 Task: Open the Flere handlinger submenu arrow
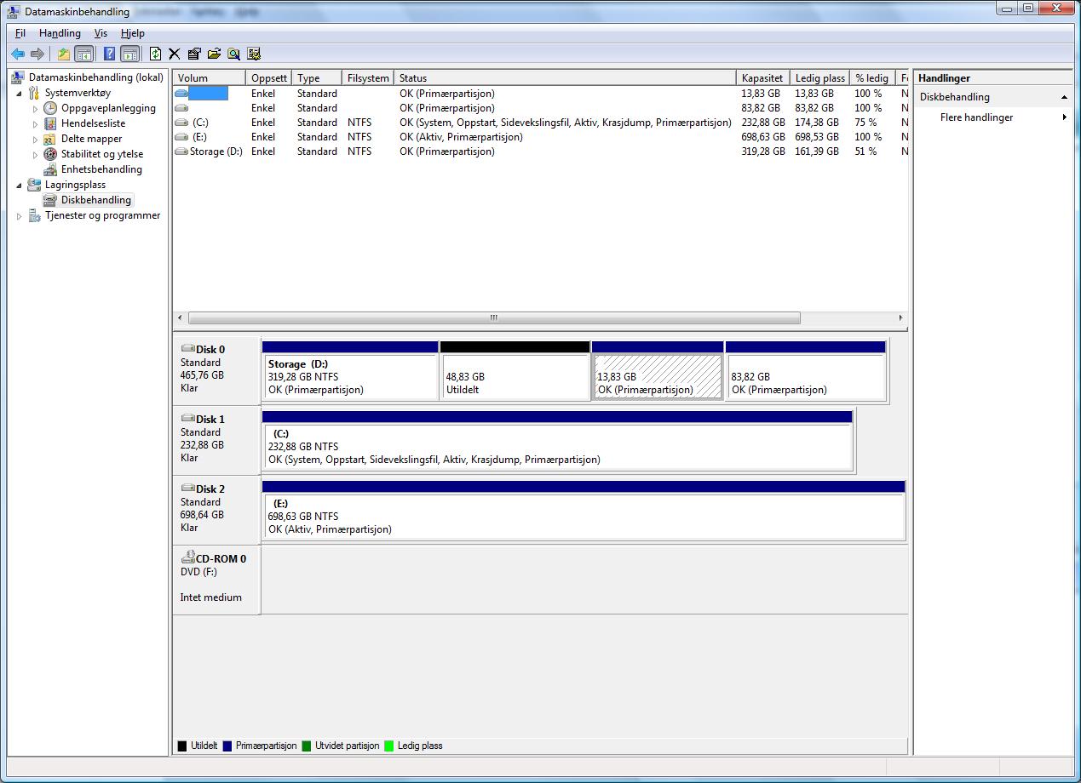click(x=1065, y=117)
